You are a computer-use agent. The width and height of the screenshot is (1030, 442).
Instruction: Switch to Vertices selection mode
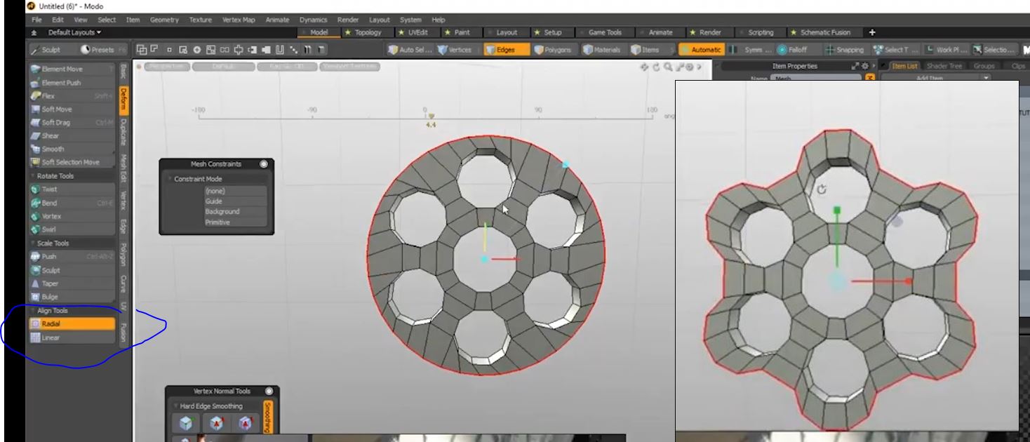459,50
